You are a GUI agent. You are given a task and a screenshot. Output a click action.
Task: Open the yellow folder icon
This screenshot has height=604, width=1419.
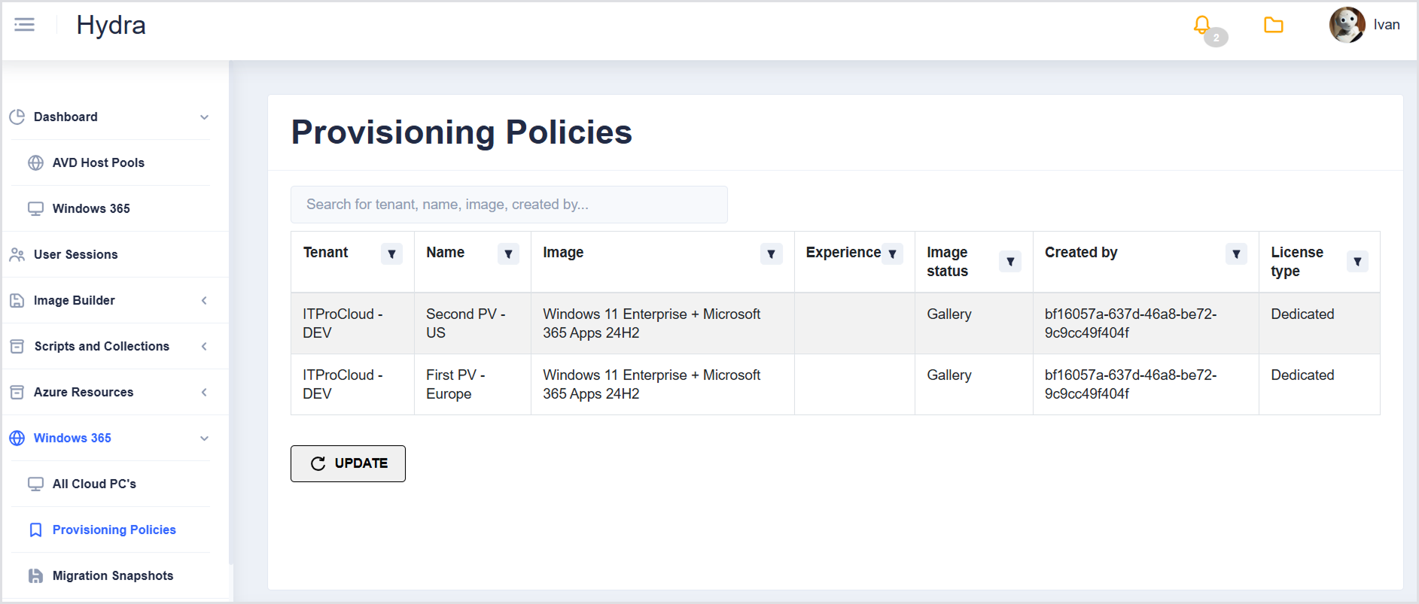1273,26
